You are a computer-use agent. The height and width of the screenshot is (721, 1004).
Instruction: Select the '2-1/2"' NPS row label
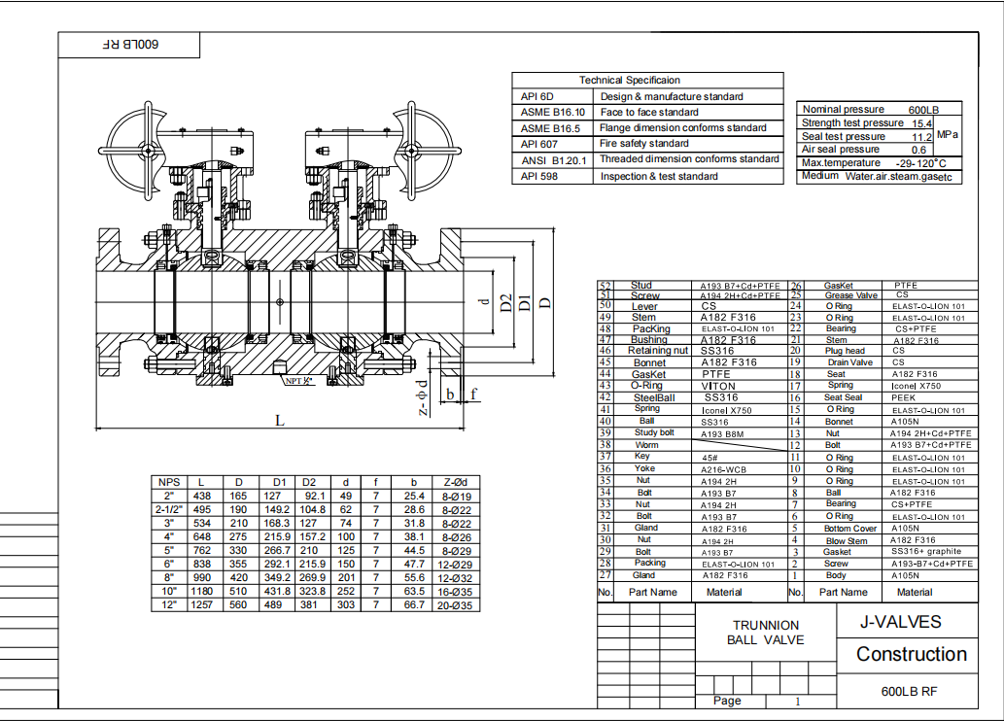[168, 510]
